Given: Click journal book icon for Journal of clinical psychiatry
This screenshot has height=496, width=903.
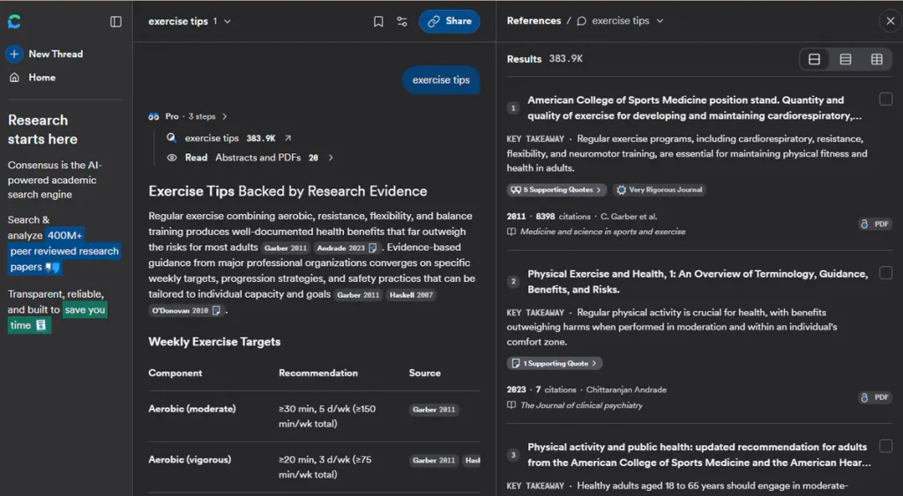Looking at the screenshot, I should pos(511,405).
